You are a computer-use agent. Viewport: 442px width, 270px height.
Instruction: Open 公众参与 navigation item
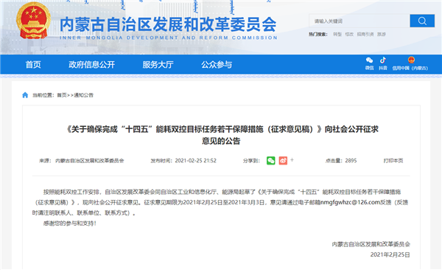217,65
